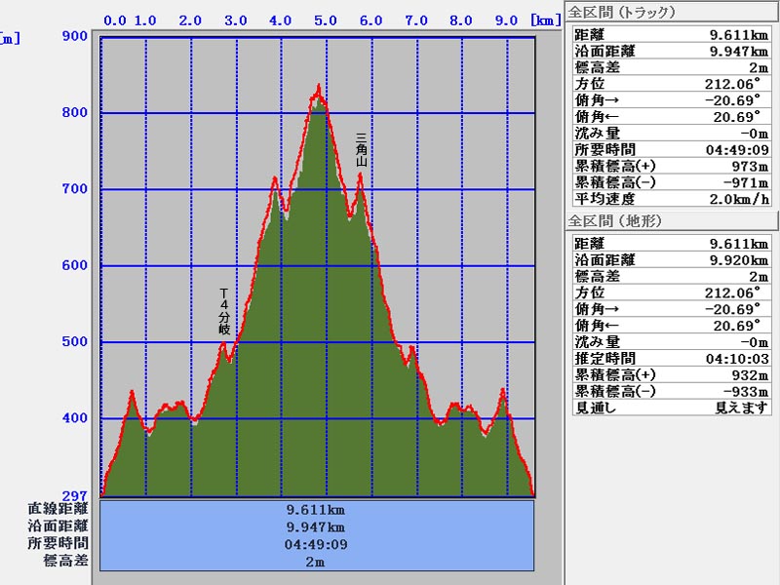Click the 297 minimum elevation axis label
Screen dimensions: 780x585
(75, 495)
